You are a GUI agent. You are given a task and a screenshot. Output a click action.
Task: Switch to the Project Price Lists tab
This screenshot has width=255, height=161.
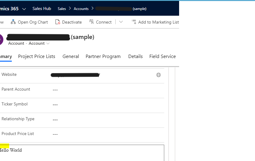(37, 56)
